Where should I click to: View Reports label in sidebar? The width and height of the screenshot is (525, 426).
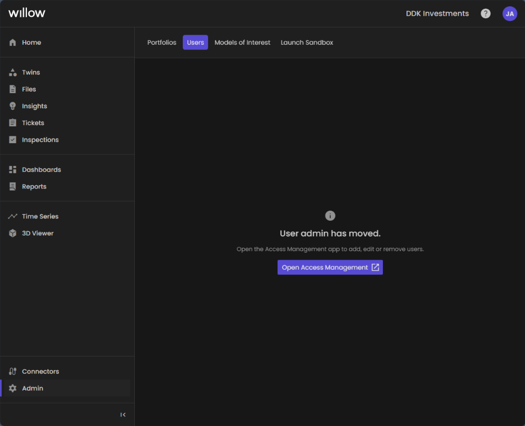click(34, 186)
